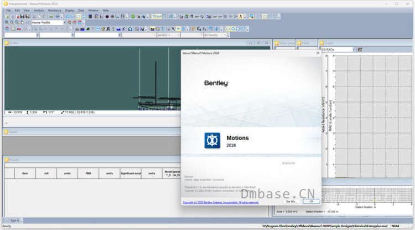Open the View menu
The width and height of the screenshot is (415, 230).
coord(27,11)
